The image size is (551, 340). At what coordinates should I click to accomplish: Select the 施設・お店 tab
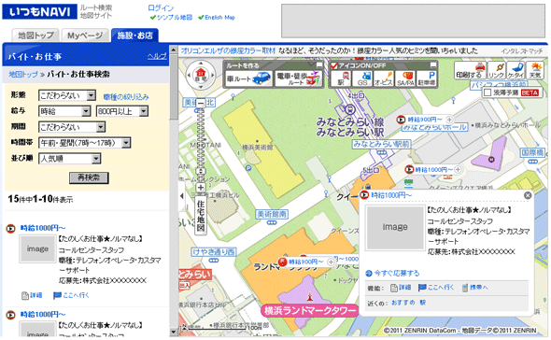tap(134, 35)
